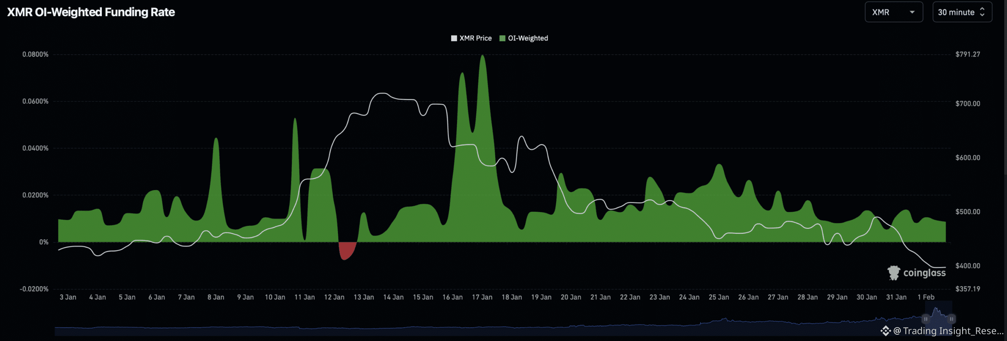1007x341 pixels.
Task: Toggle the XMR Price legend series
Action: (471, 38)
